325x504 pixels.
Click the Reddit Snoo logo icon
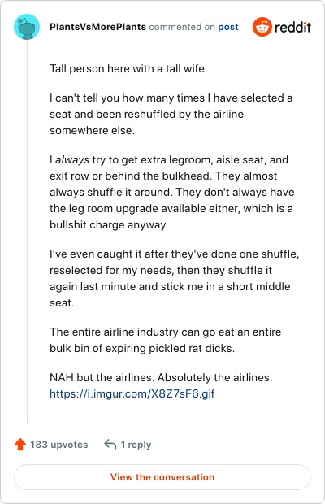tap(262, 27)
